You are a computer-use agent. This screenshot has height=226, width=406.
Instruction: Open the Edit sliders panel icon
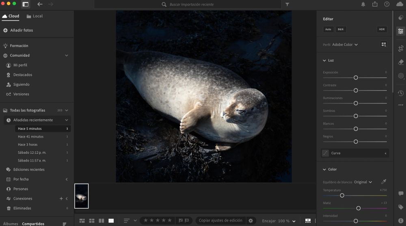[401, 31]
